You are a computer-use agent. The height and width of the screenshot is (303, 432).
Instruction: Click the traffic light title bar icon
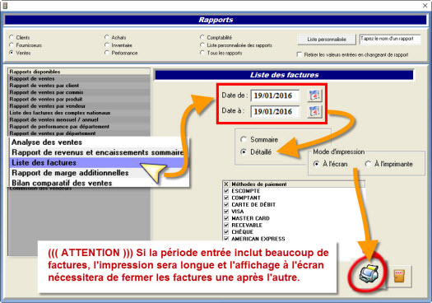[x=5, y=5]
